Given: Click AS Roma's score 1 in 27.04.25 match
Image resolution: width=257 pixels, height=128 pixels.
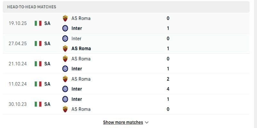Looking at the screenshot, I should tap(168, 48).
